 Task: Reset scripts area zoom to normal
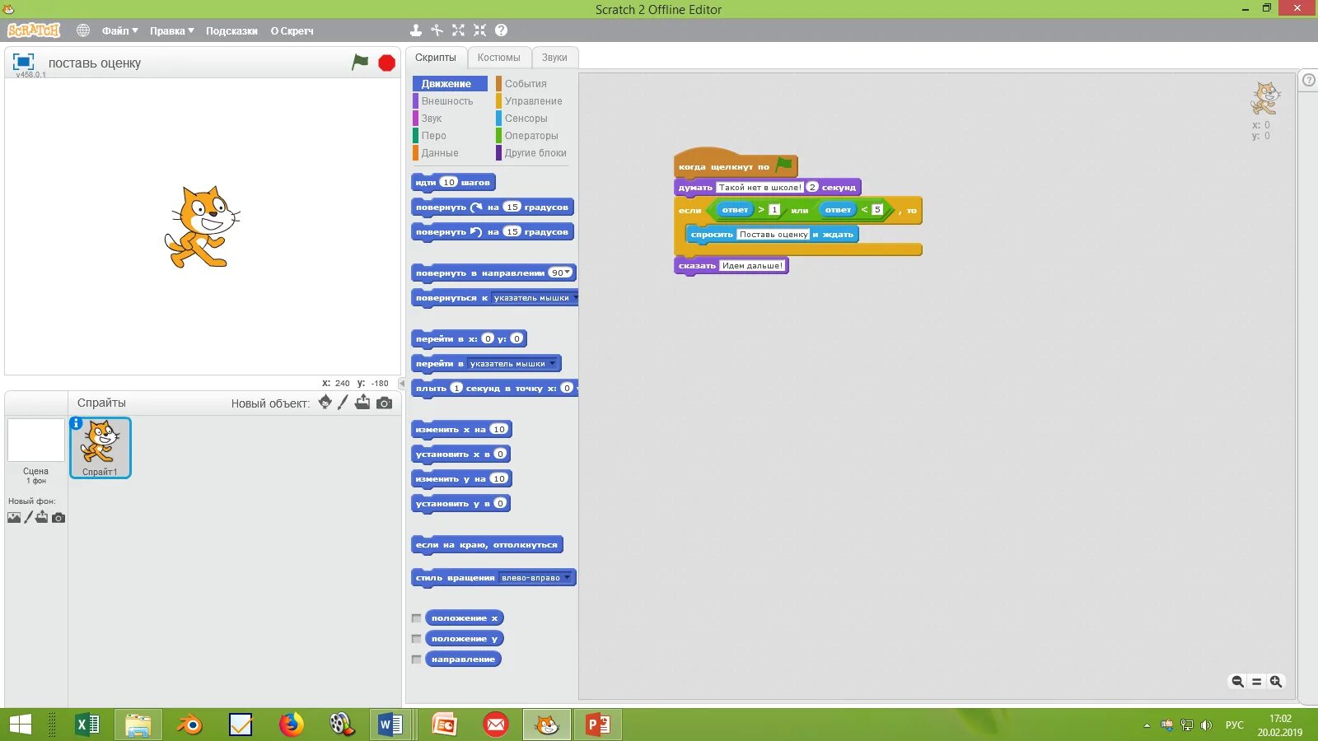[x=1256, y=681]
